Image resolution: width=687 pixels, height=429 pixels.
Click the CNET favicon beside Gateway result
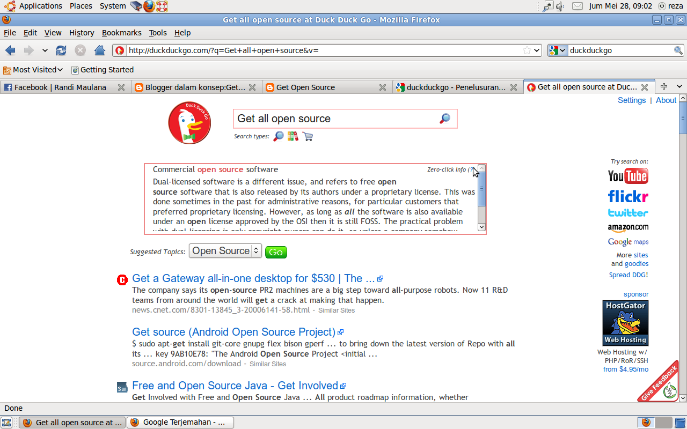click(122, 280)
